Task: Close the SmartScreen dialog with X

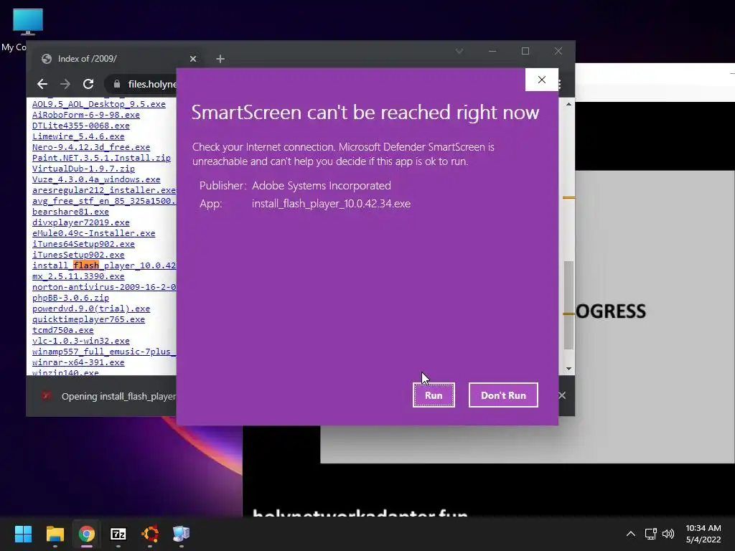Action: point(541,80)
